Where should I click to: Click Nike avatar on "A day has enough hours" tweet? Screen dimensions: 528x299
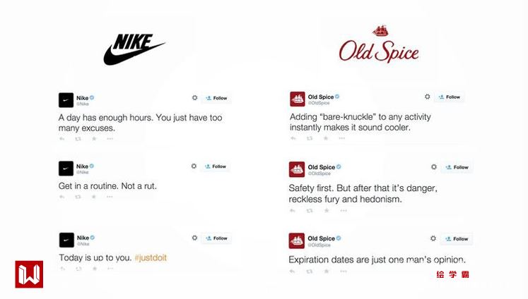pyautogui.click(x=66, y=99)
